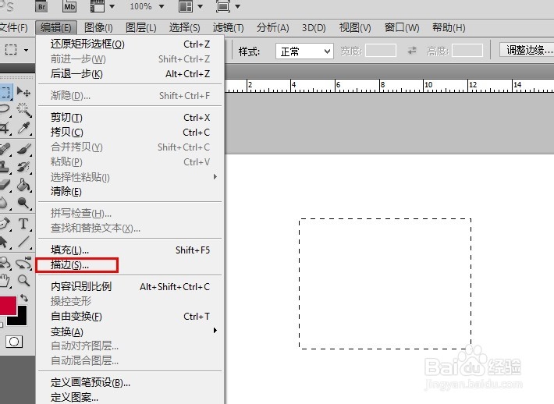Open the 描边(S)... stroke dialog
The width and height of the screenshot is (554, 404).
(130, 265)
